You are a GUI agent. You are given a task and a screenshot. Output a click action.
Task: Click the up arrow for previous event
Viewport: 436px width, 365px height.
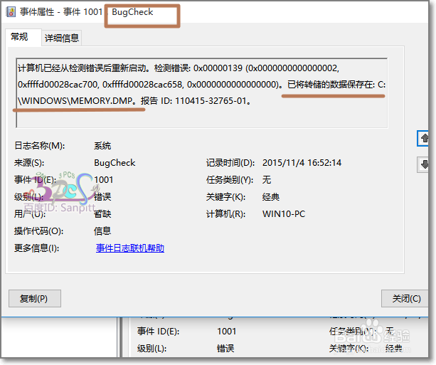(425, 138)
